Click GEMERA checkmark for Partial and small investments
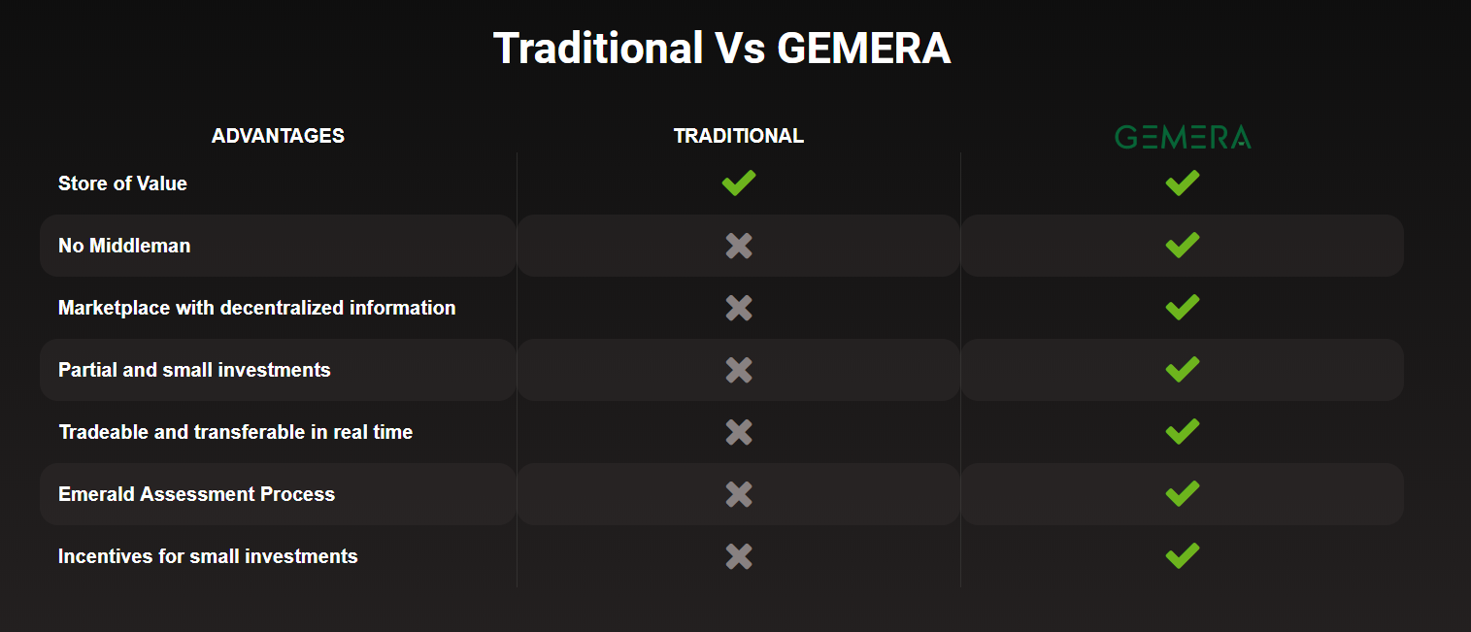Image resolution: width=1471 pixels, height=632 pixels. tap(1183, 369)
